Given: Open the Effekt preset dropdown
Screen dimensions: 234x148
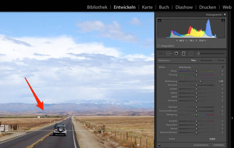Looking at the screenshot, I should pyautogui.click(x=186, y=67).
